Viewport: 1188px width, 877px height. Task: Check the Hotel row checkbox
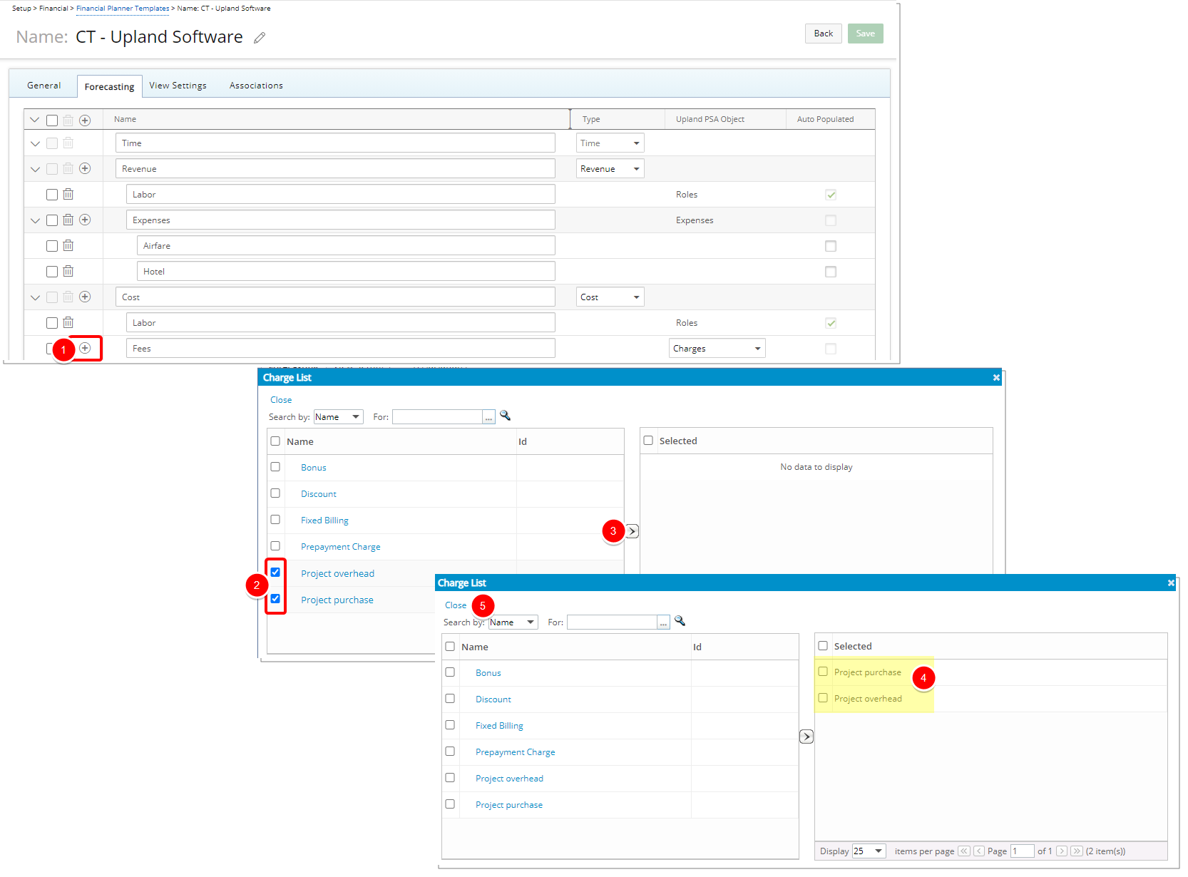(52, 272)
